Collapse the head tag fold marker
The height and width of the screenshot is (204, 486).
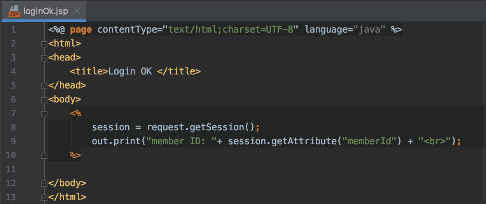(x=44, y=58)
